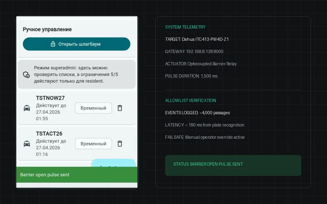Click Временный tag for TSTACT26
The image size is (327, 204).
coord(94,144)
